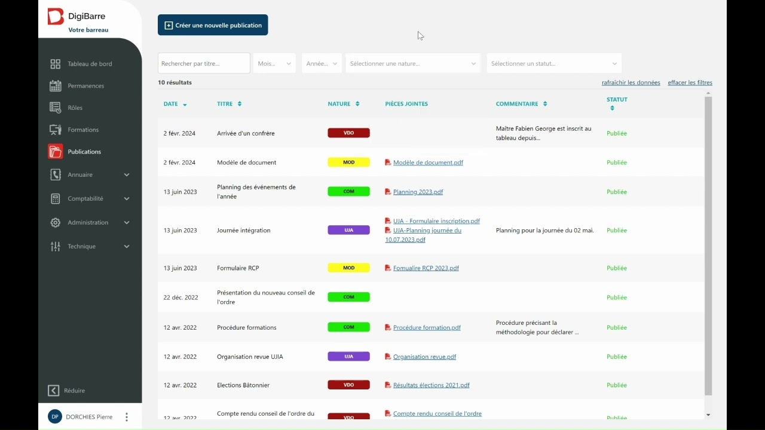765x430 pixels.
Task: Click the yellow MOD tag on Formulaire RCP
Action: click(348, 268)
